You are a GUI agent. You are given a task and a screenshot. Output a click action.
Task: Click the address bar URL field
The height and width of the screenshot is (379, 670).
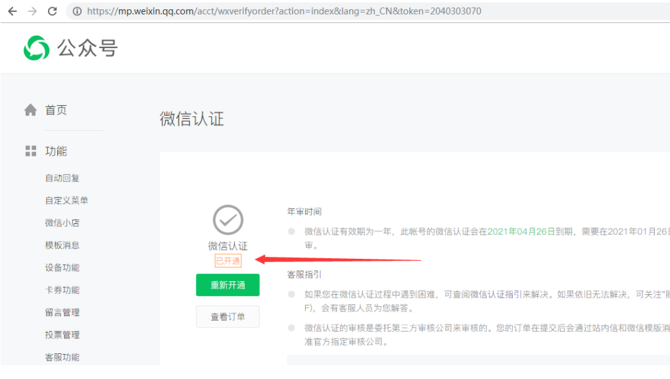[x=329, y=11]
